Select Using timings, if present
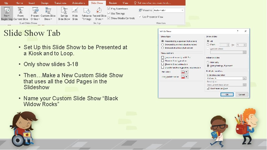 pos(208,66)
